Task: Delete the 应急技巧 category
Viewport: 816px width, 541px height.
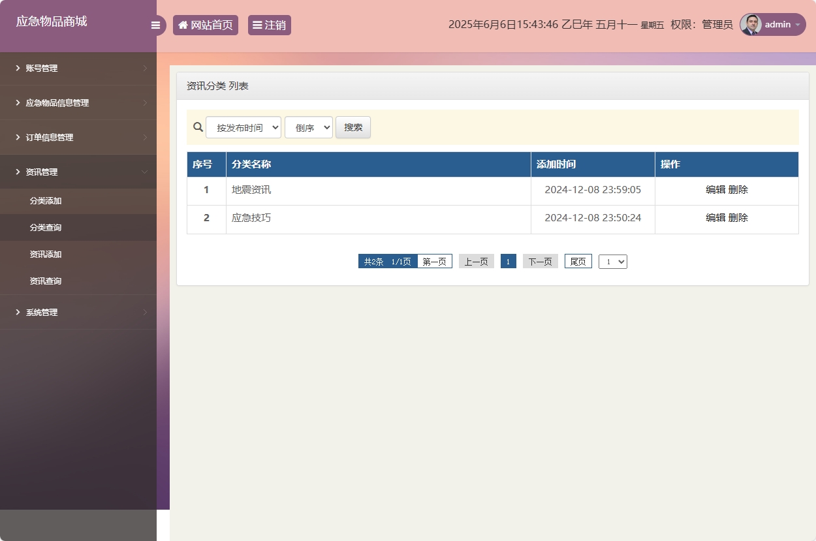Action: click(x=738, y=218)
